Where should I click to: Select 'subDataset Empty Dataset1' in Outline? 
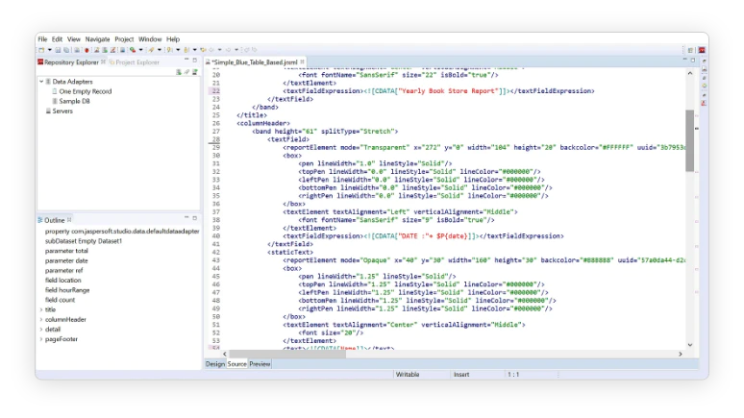click(84, 241)
